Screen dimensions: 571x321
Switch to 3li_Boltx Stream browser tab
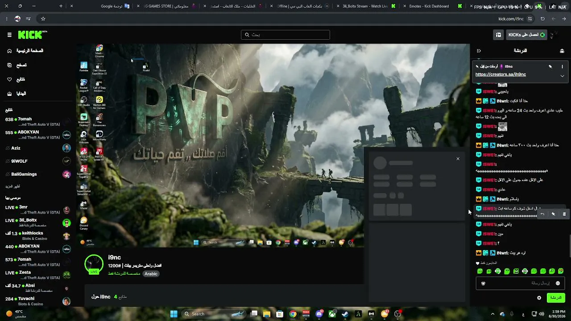365,6
